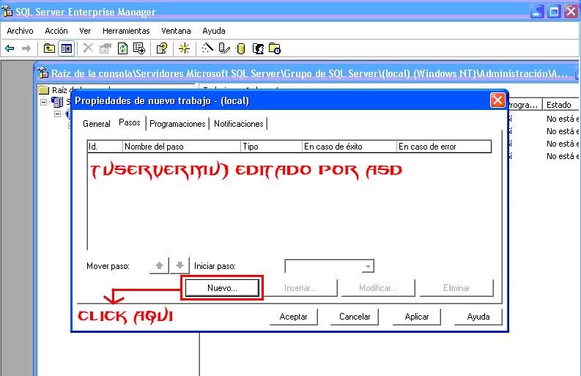Select the Pasos tab
This screenshot has height=376, width=581.
tap(130, 122)
